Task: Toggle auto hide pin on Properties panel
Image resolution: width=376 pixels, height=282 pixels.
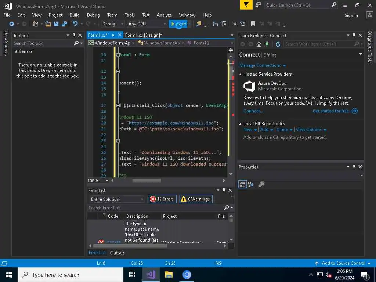Action: (354, 167)
